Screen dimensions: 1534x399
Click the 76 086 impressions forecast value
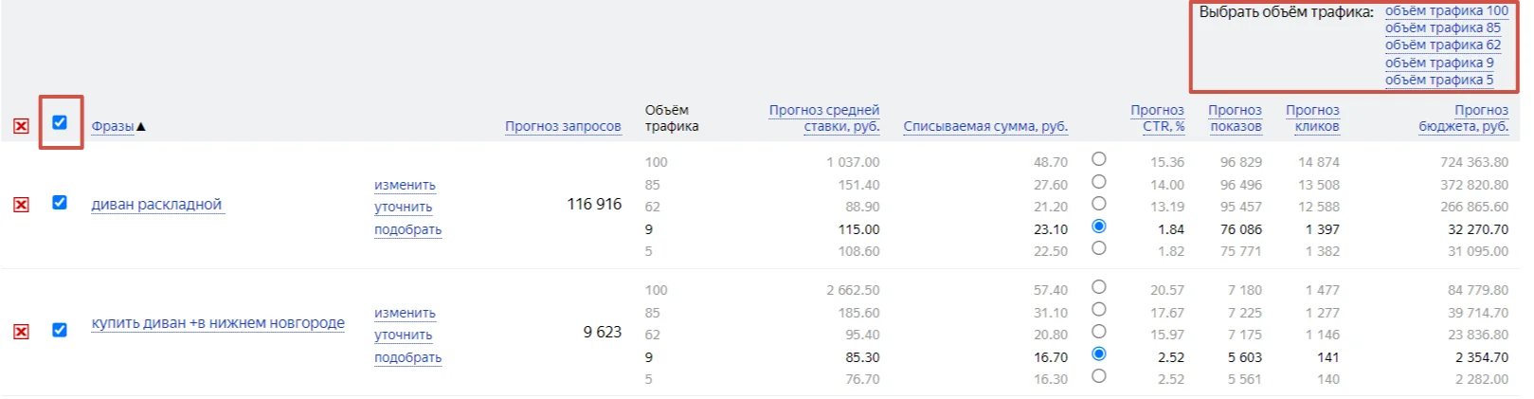[1241, 230]
